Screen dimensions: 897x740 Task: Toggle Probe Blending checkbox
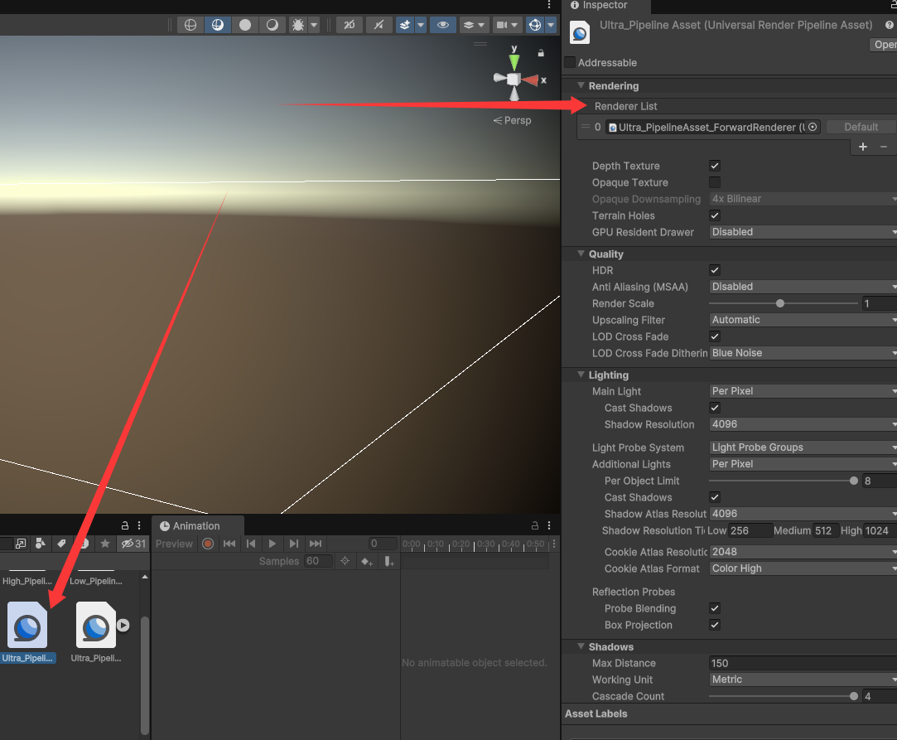(715, 608)
